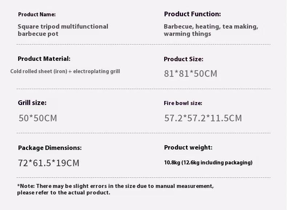Image resolution: width=287 pixels, height=210 pixels.
Task: Click the "Package Dimensions:" heading
Action: tap(50, 148)
